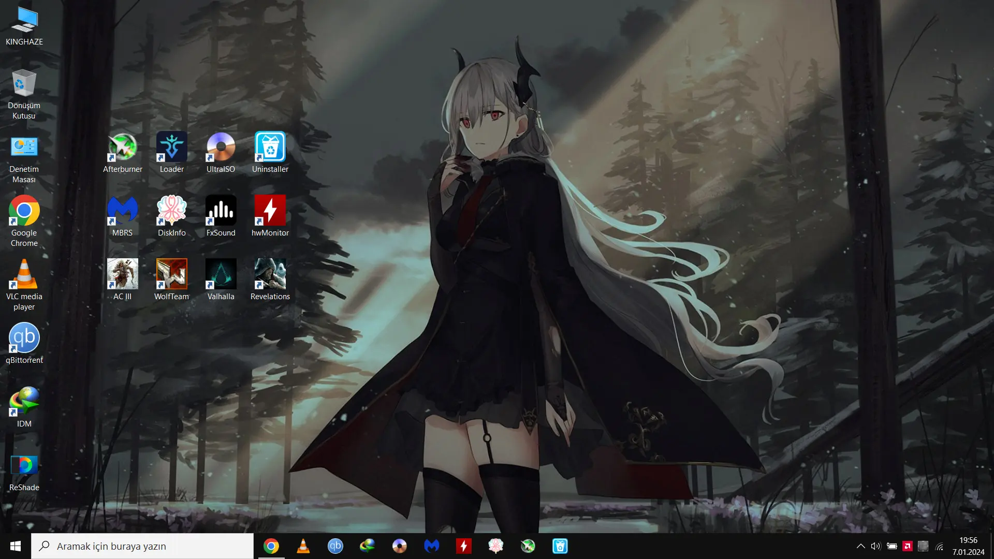Image resolution: width=994 pixels, height=559 pixels.
Task: Open the volume control in tray
Action: click(x=875, y=546)
